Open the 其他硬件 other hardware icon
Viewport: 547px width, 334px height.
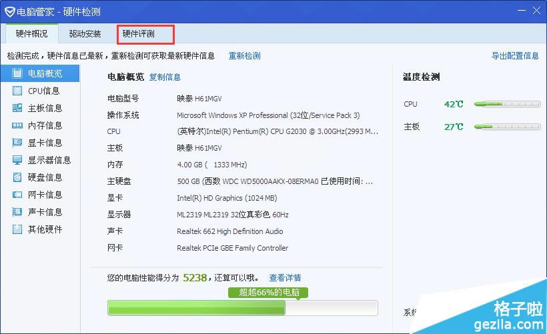(17, 229)
